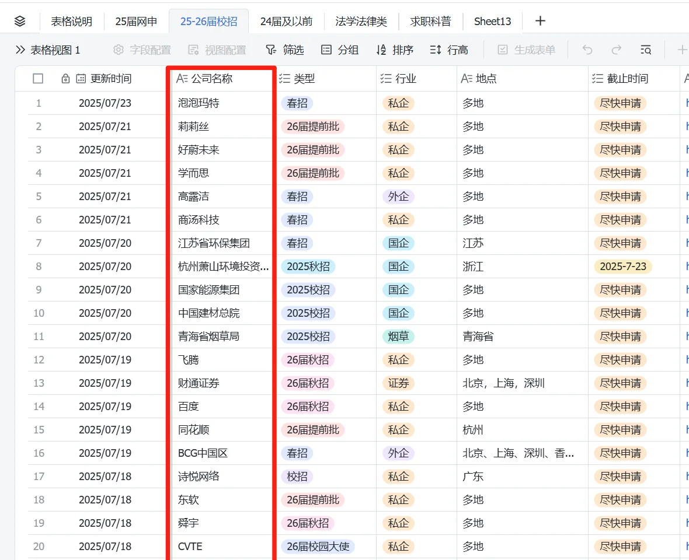The image size is (689, 560).
Task: Click 公司名称 column header
Action: [x=221, y=79]
